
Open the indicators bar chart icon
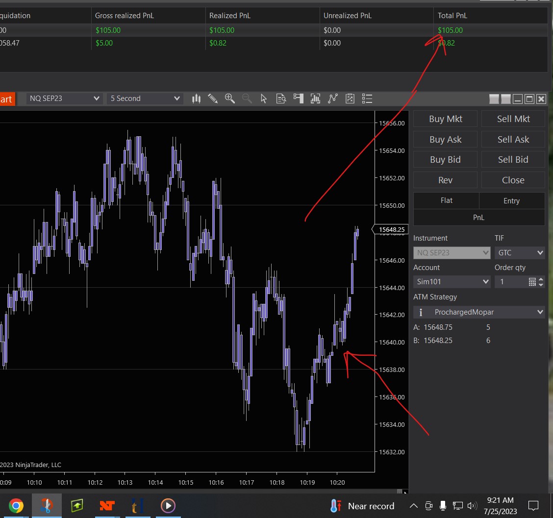coord(315,99)
